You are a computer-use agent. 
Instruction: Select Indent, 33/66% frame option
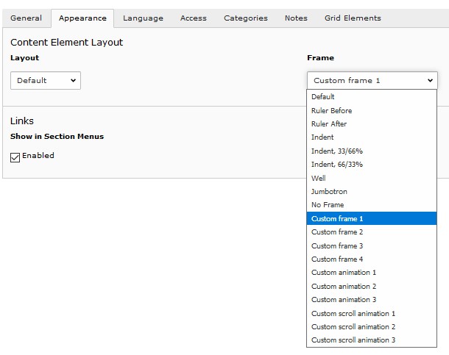pyautogui.click(x=336, y=151)
